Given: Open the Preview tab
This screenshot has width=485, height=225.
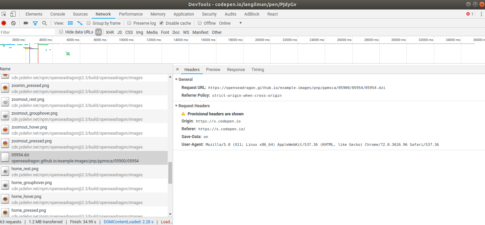Looking at the screenshot, I should [213, 69].
